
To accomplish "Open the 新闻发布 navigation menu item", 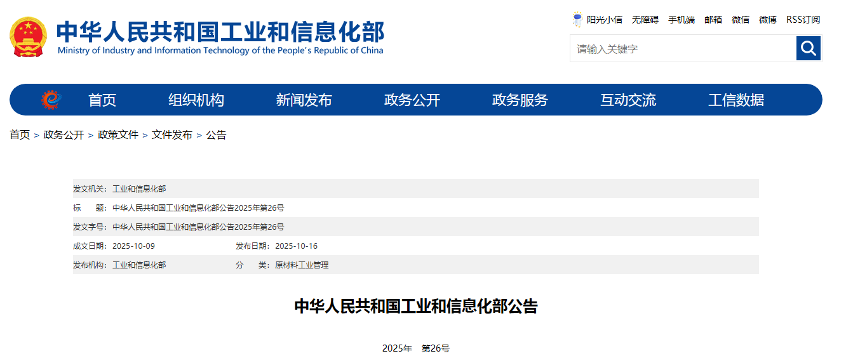I will click(304, 100).
